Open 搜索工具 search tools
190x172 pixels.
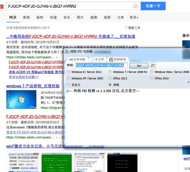134,28
